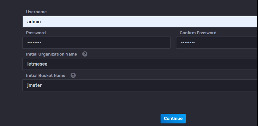Screen dimensions: 258x126
Task: Focus the Initial Organization Name field
Action: [140, 64]
